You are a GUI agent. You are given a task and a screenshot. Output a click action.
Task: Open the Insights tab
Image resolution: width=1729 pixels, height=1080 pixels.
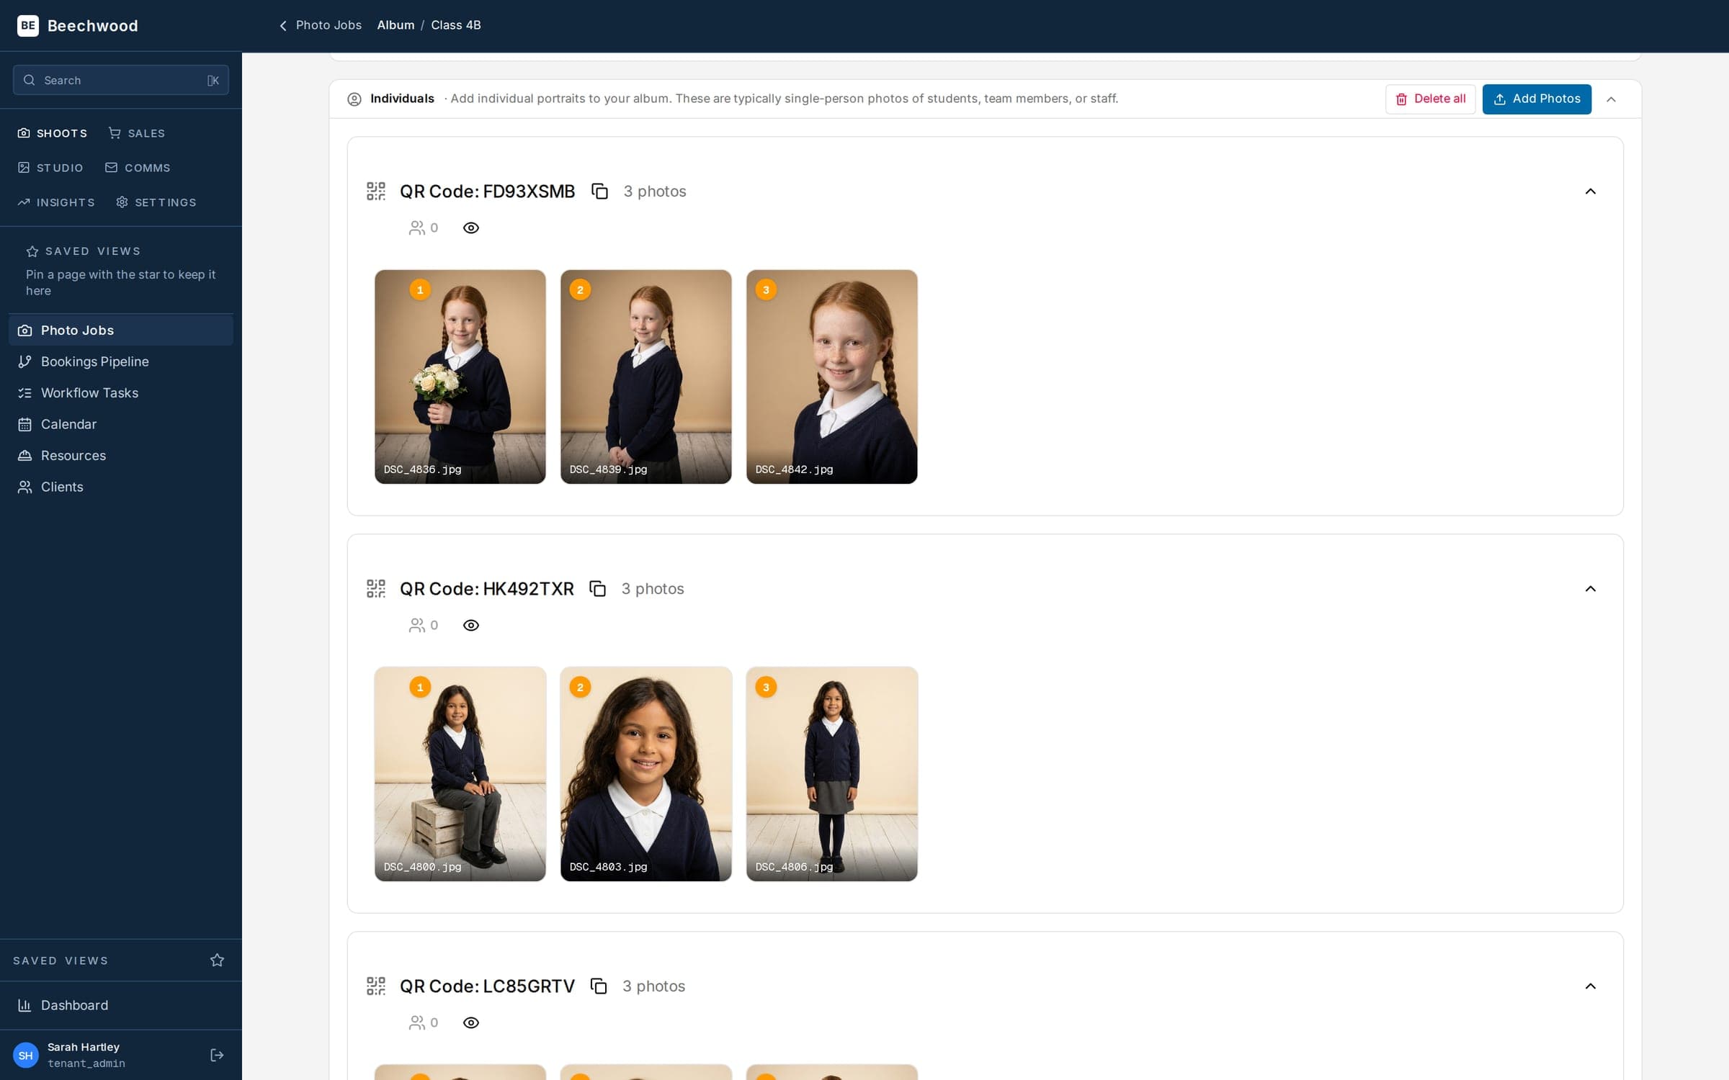click(x=56, y=202)
